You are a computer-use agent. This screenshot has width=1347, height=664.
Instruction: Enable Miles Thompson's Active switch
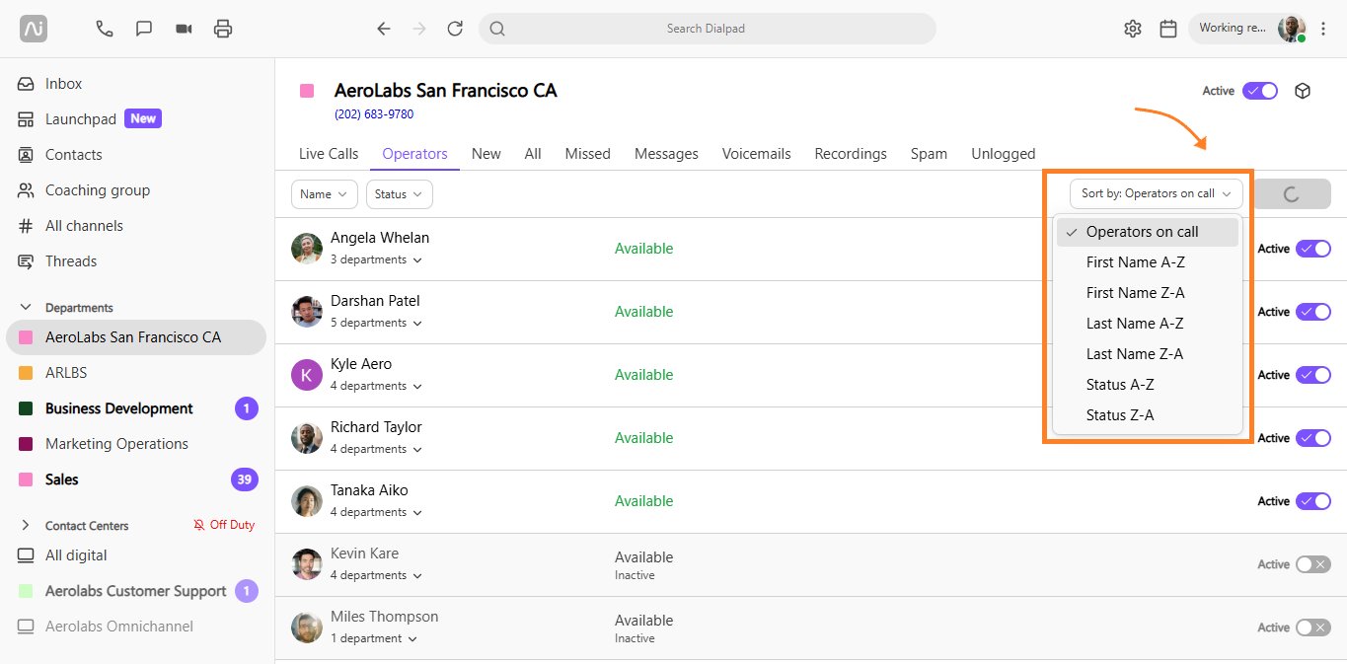tap(1313, 627)
